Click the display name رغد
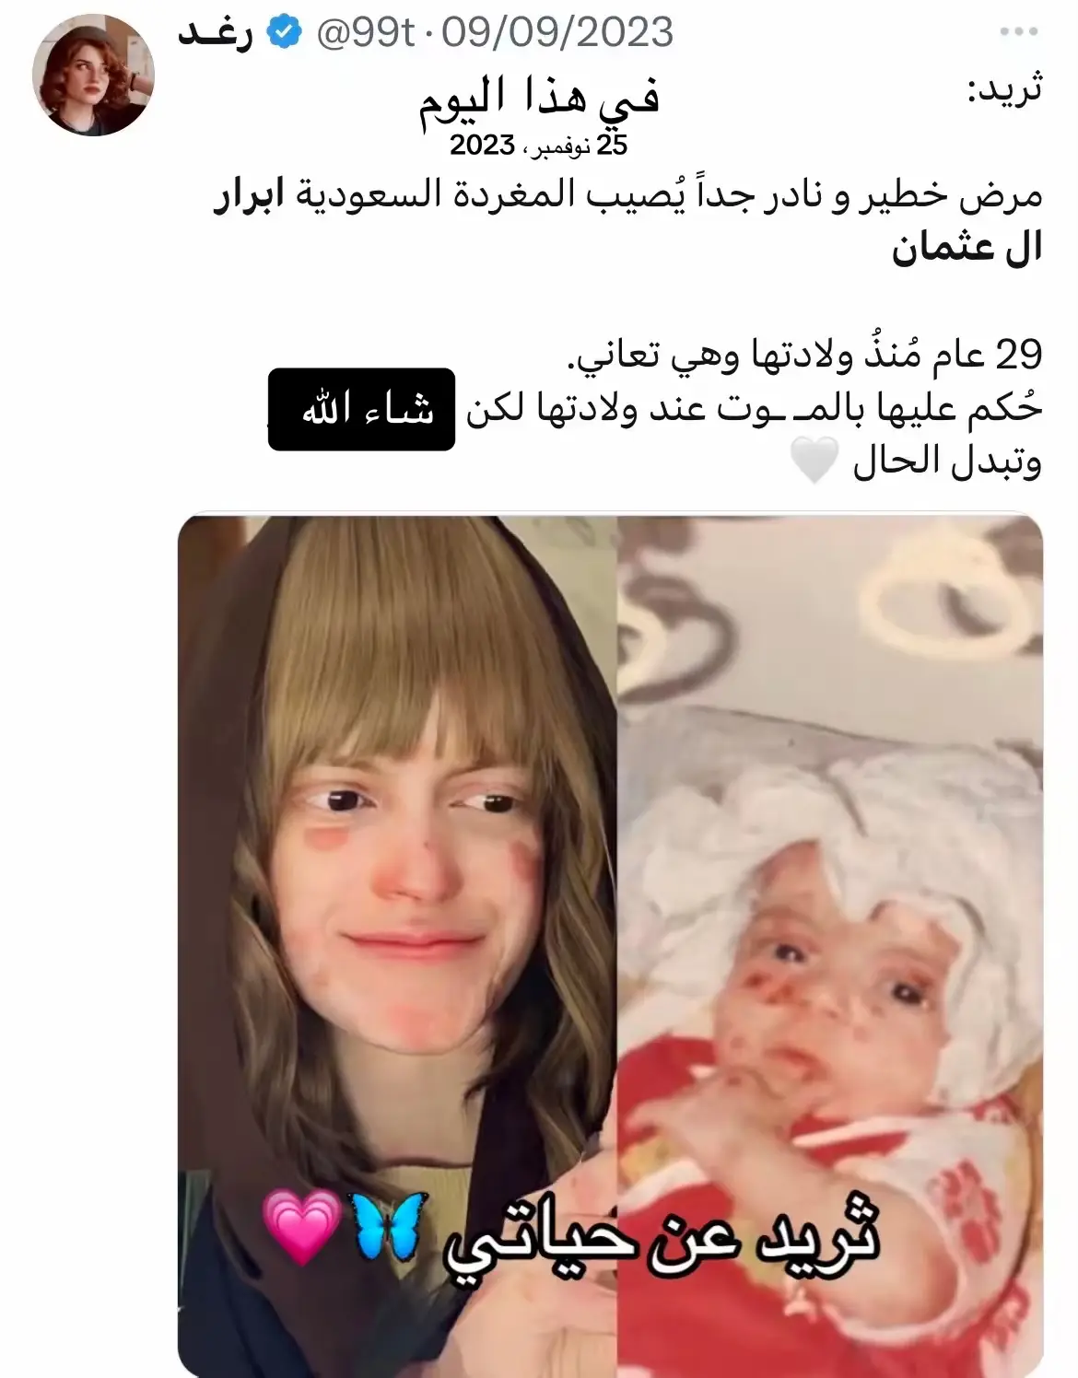This screenshot has width=1078, height=1378. 215,34
